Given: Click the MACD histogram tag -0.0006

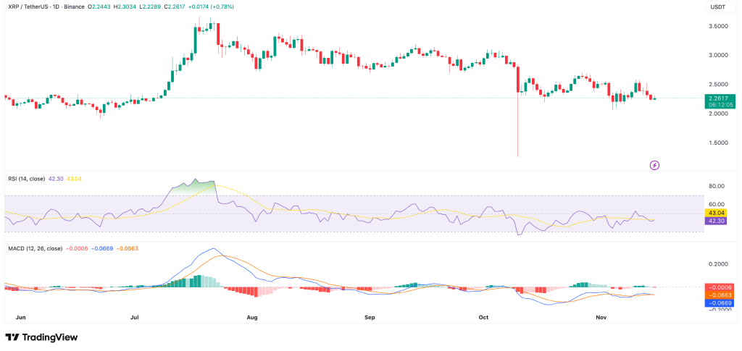Looking at the screenshot, I should (x=720, y=287).
